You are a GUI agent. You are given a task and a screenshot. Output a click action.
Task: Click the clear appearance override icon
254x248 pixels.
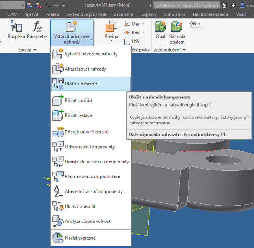click(39, 6)
